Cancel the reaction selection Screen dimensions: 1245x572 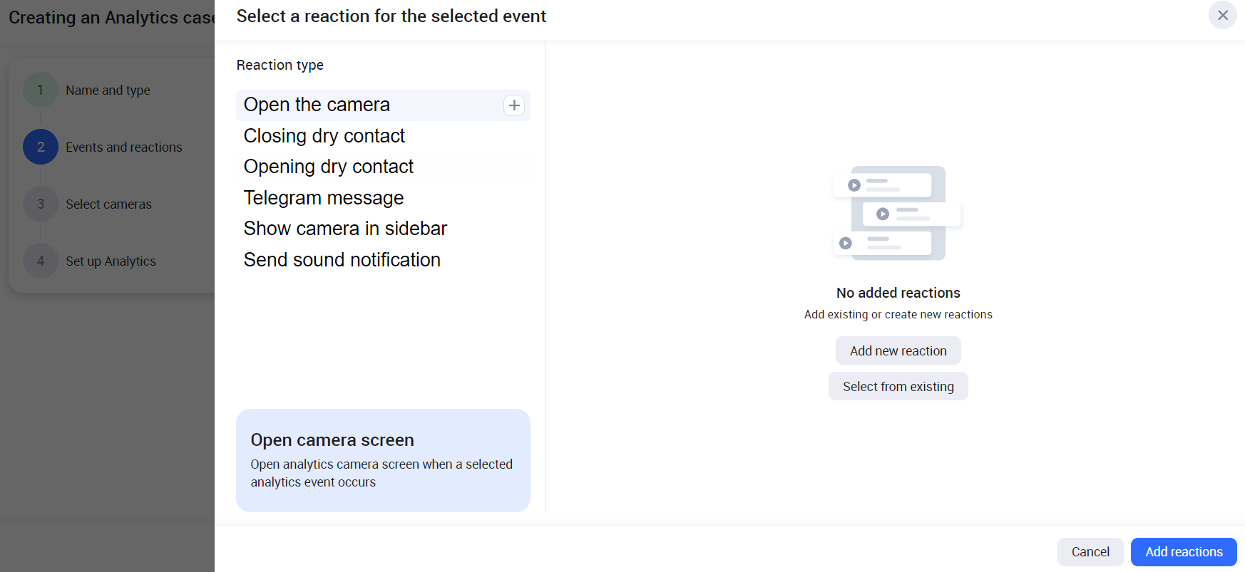1090,552
